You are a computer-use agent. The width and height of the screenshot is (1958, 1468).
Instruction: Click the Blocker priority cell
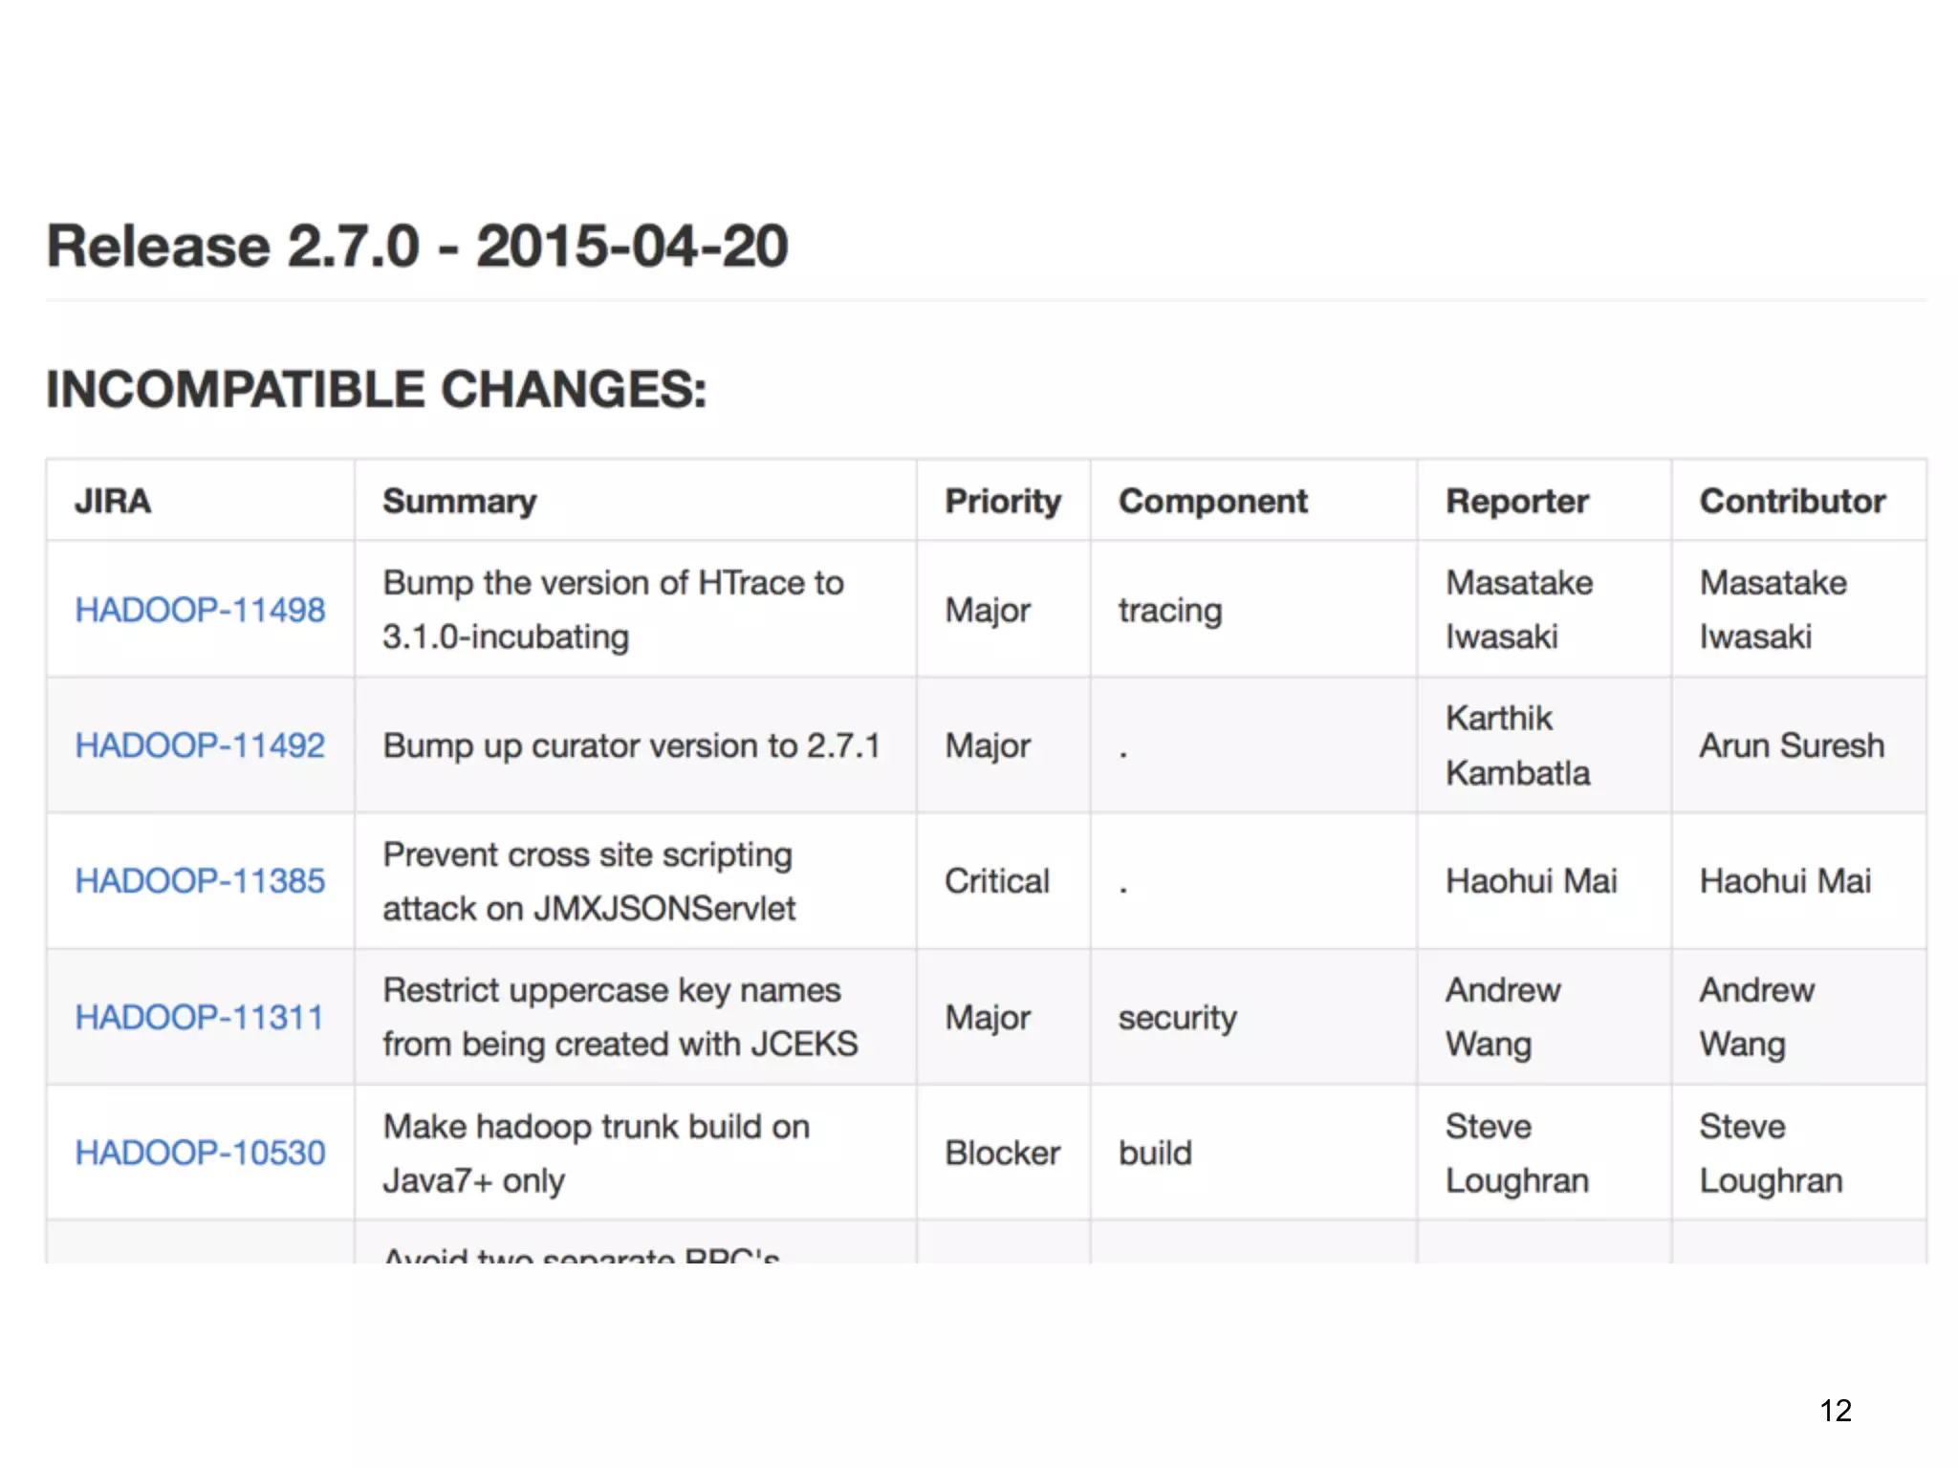1002,1153
